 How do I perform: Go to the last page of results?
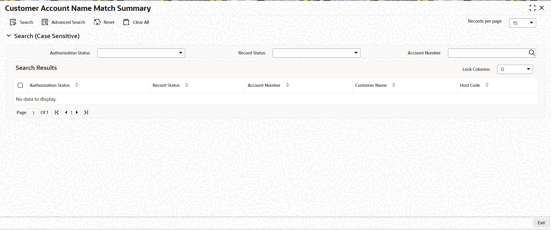click(86, 113)
